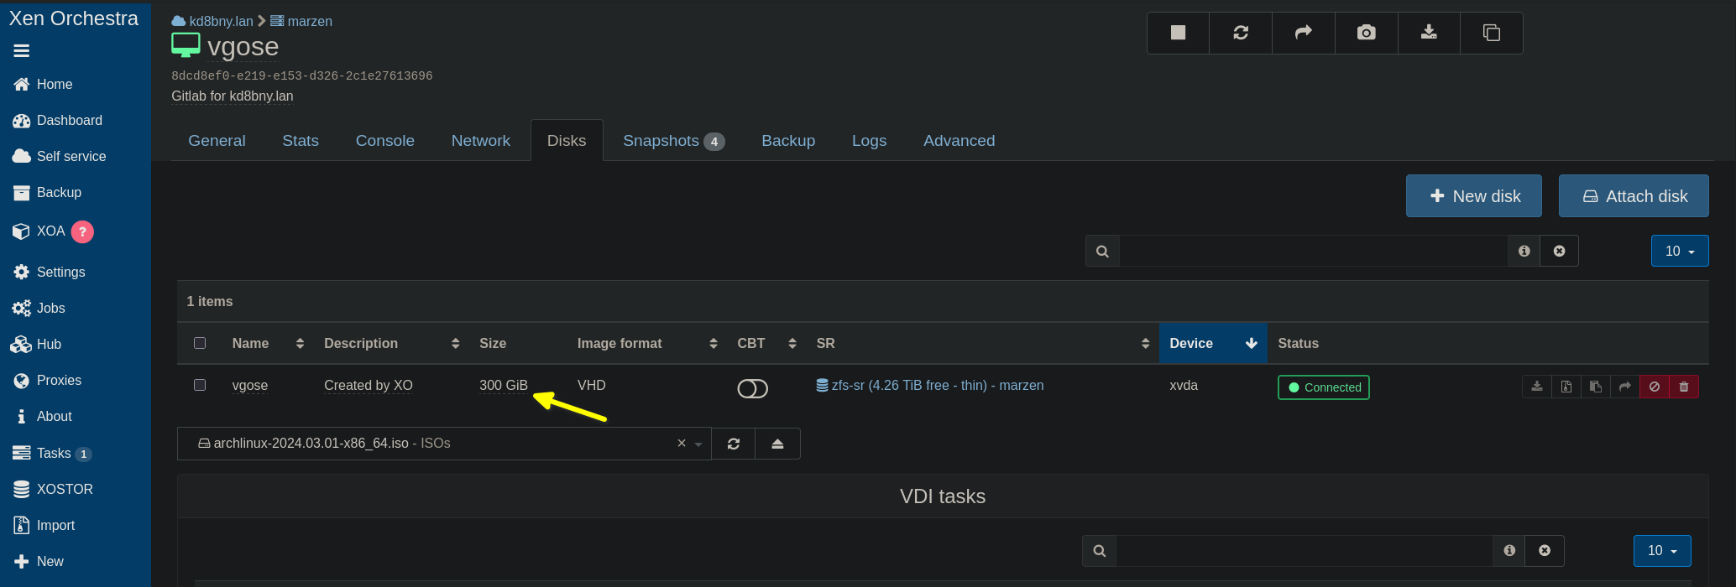Viewport: 1736px width, 587px height.
Task: Tick the select-all checkbox in table header
Action: pyautogui.click(x=200, y=343)
